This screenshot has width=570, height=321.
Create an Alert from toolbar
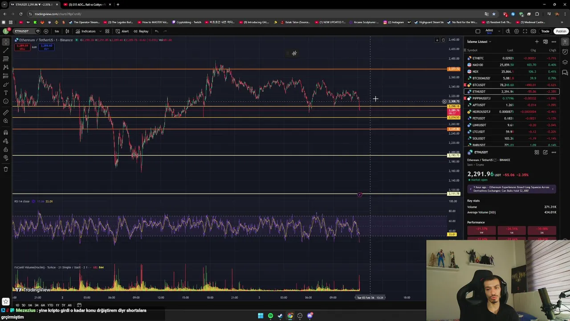[x=122, y=31]
